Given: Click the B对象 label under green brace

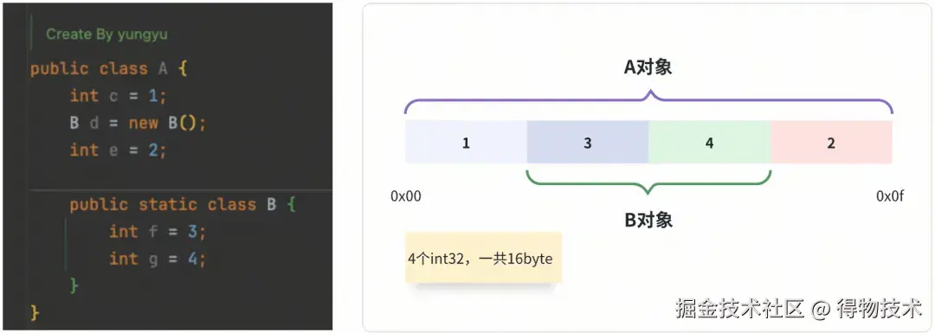Looking at the screenshot, I should click(648, 221).
